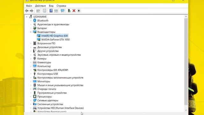
Task: Disable device with down-arrow toolbar icon
Action: (79, 11)
